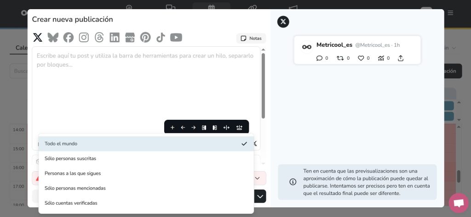Select the Google Business Profile icon

click(130, 38)
